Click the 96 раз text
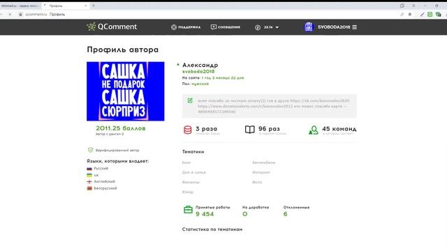Viewport: 447px width, 251px height. click(x=269, y=129)
